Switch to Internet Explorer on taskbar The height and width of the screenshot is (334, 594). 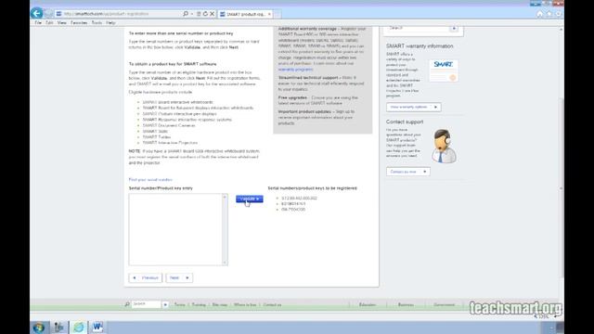click(78, 328)
